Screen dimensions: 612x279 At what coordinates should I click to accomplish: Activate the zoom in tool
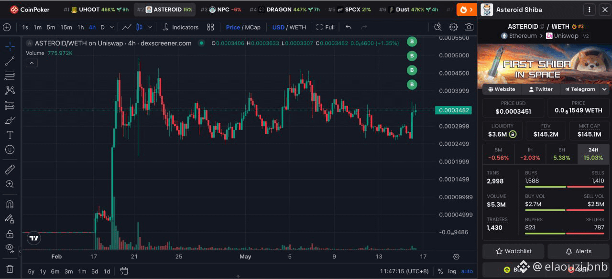(x=10, y=184)
